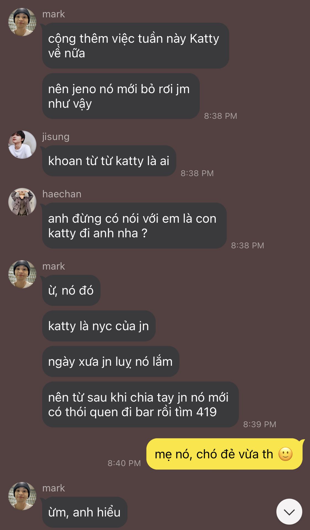Tap the sender name "haechan"
Image resolution: width=310 pixels, height=530 pixels.
(x=62, y=194)
